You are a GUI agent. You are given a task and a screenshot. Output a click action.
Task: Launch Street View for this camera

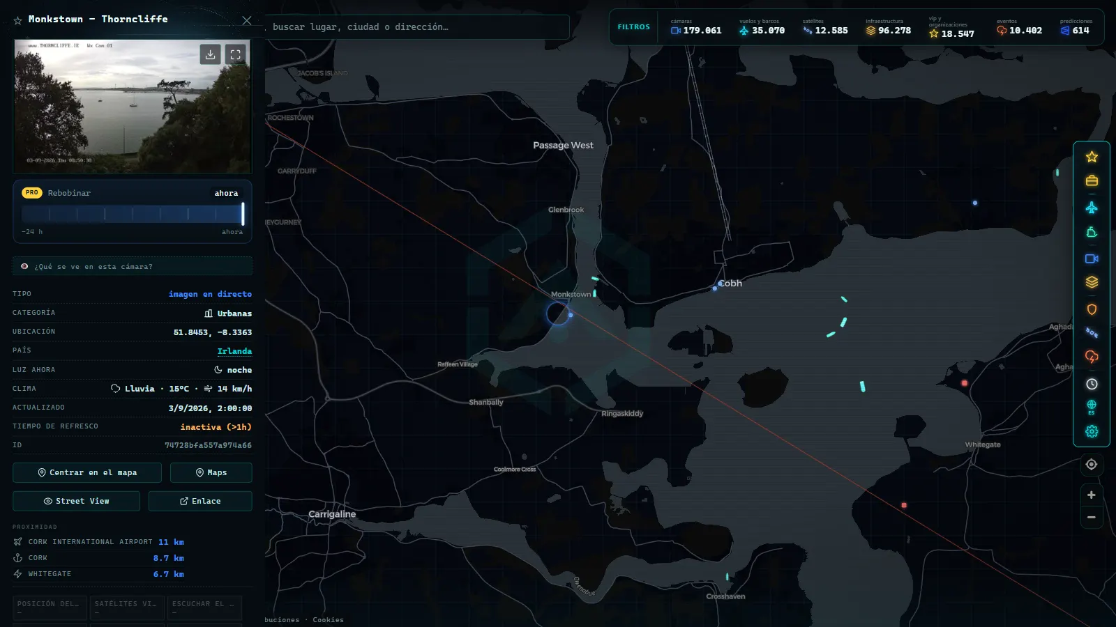[76, 501]
